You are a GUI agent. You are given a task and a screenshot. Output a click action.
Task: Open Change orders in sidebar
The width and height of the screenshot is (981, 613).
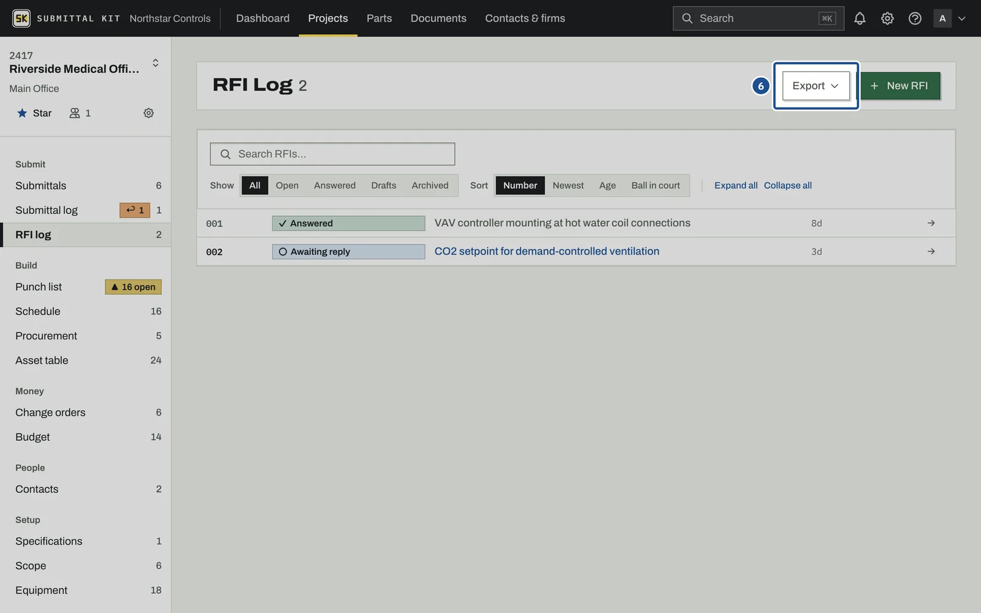click(86, 413)
